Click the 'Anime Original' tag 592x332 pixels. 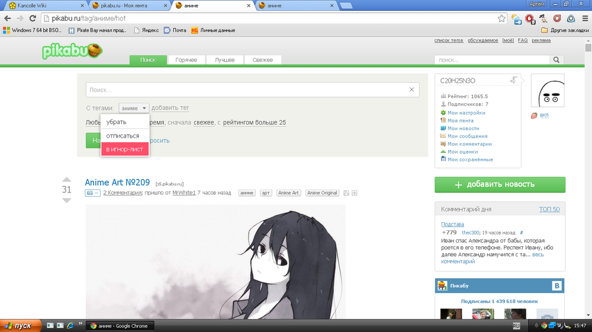322,193
